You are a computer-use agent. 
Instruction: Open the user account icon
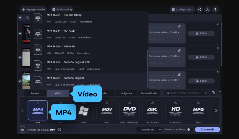pos(207,9)
